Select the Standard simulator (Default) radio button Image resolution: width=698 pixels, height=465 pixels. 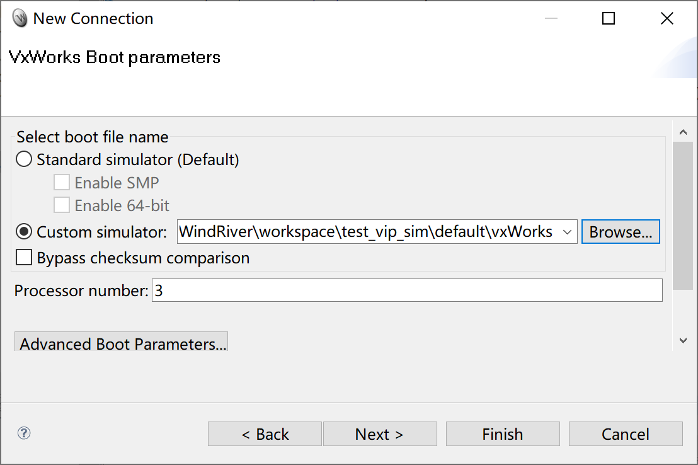(x=23, y=159)
